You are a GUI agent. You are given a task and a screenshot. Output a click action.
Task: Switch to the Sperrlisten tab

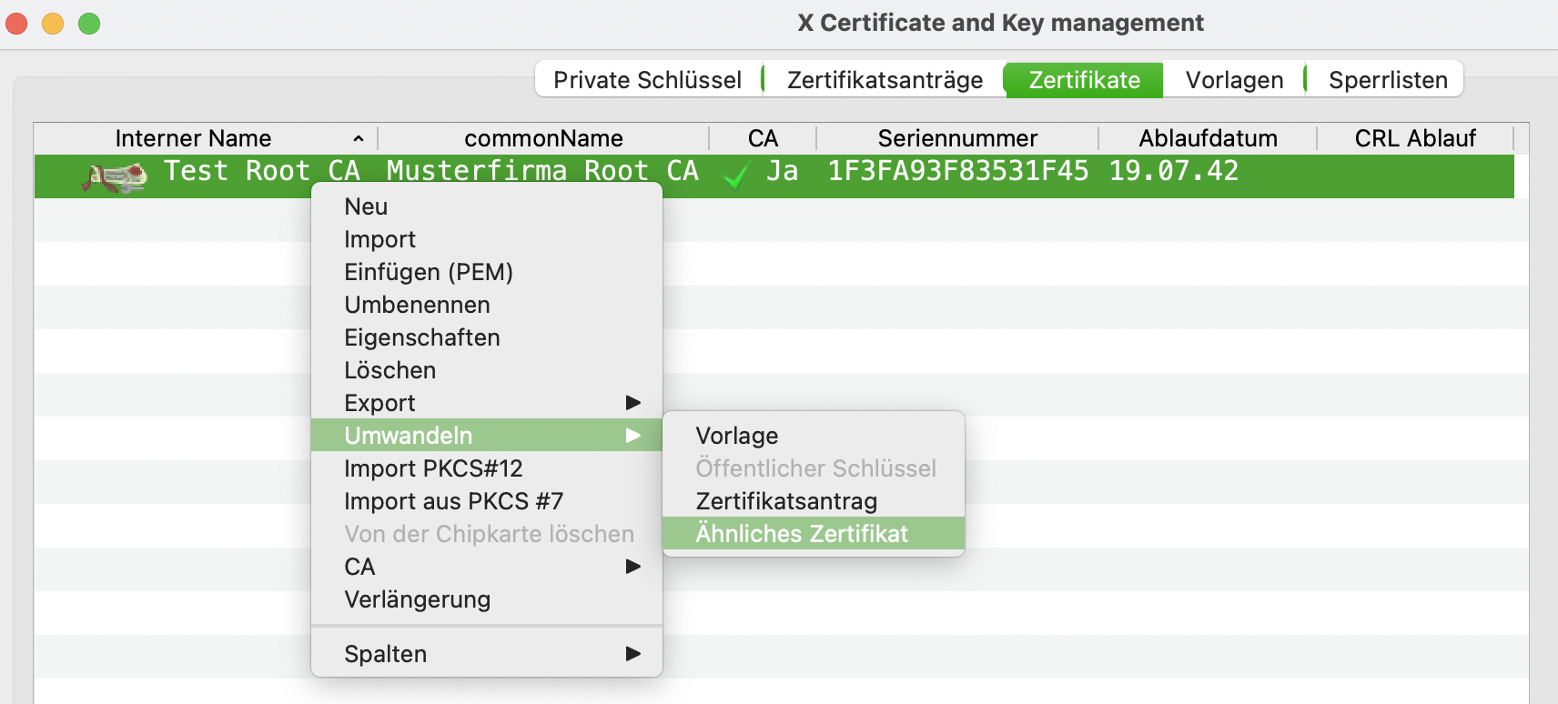pos(1387,80)
